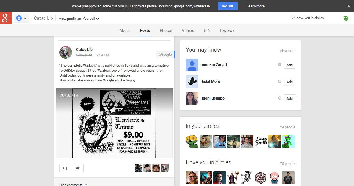Screen dimensions: 354x186
Task: Open the 2:54 PM post timestamp
Action: pos(103,55)
